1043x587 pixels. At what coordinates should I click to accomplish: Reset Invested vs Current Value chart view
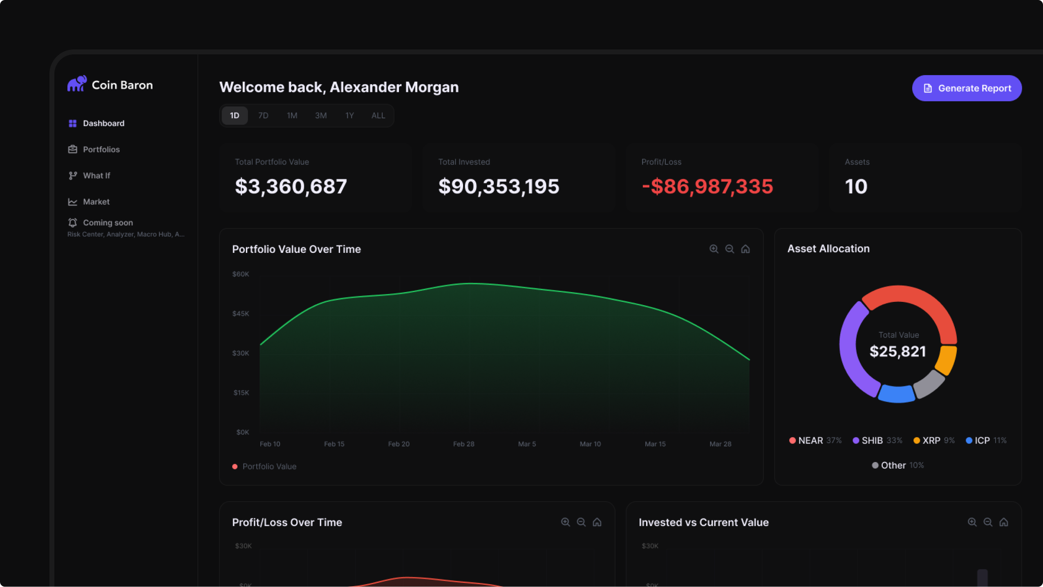click(1004, 522)
